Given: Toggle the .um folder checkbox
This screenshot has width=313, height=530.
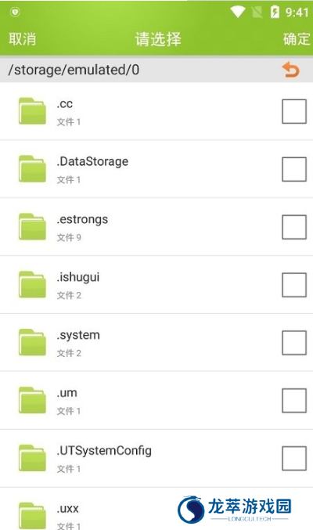Looking at the screenshot, I should click(294, 401).
